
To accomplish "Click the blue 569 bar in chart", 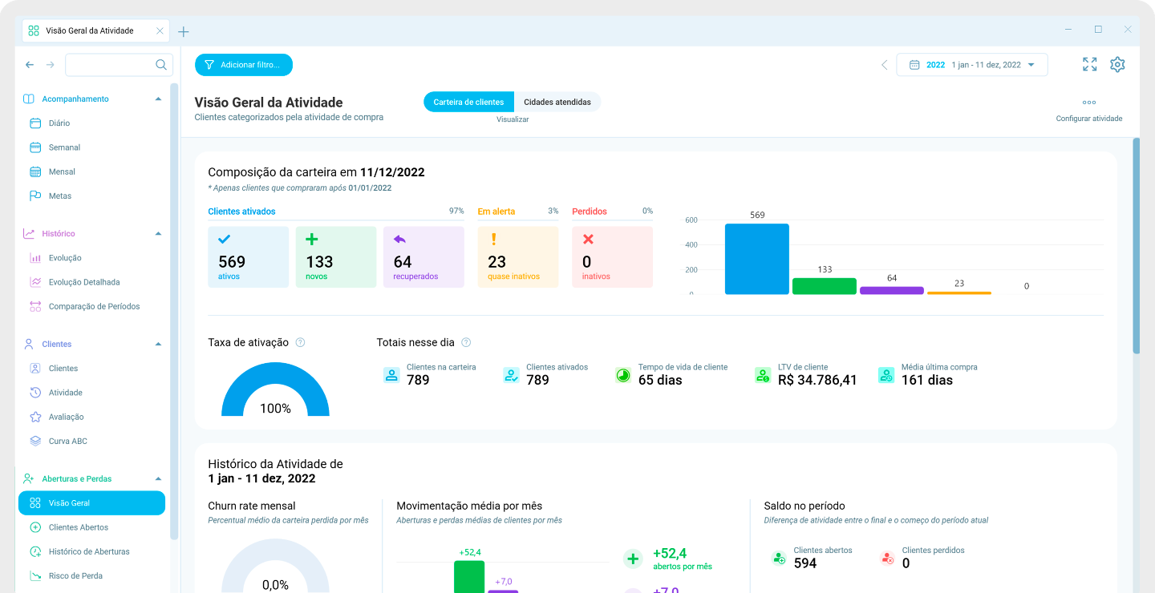I will (757, 259).
